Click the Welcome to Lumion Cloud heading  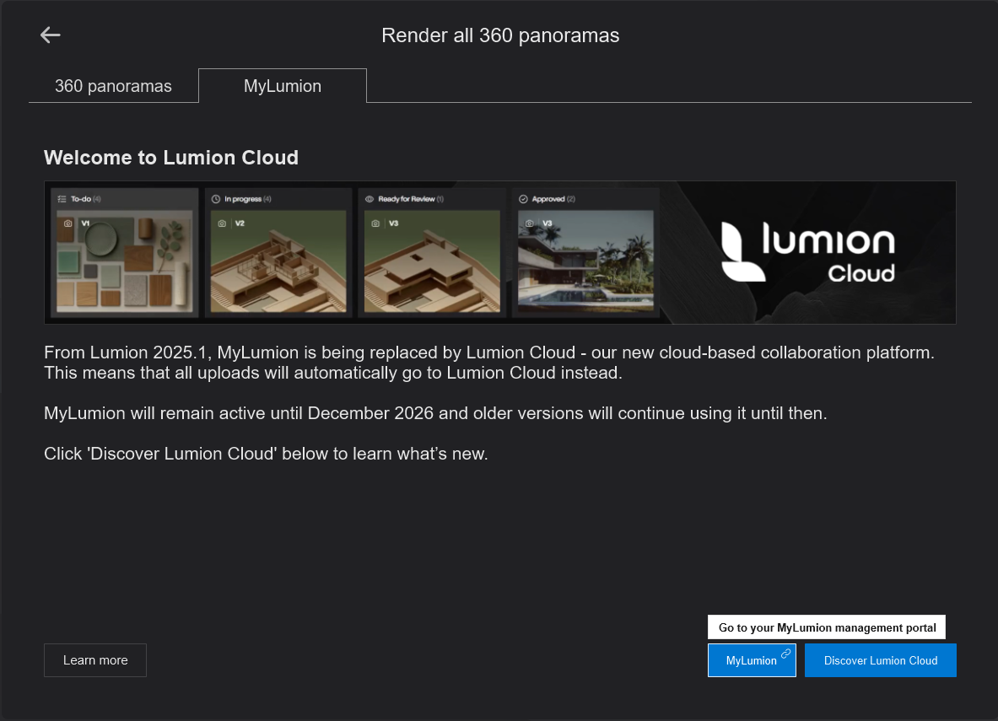(171, 158)
